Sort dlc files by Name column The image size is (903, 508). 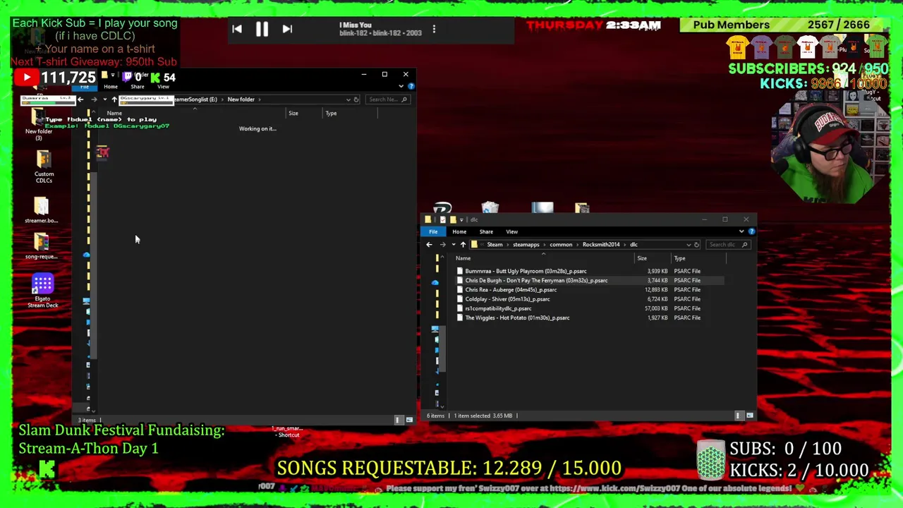[463, 258]
